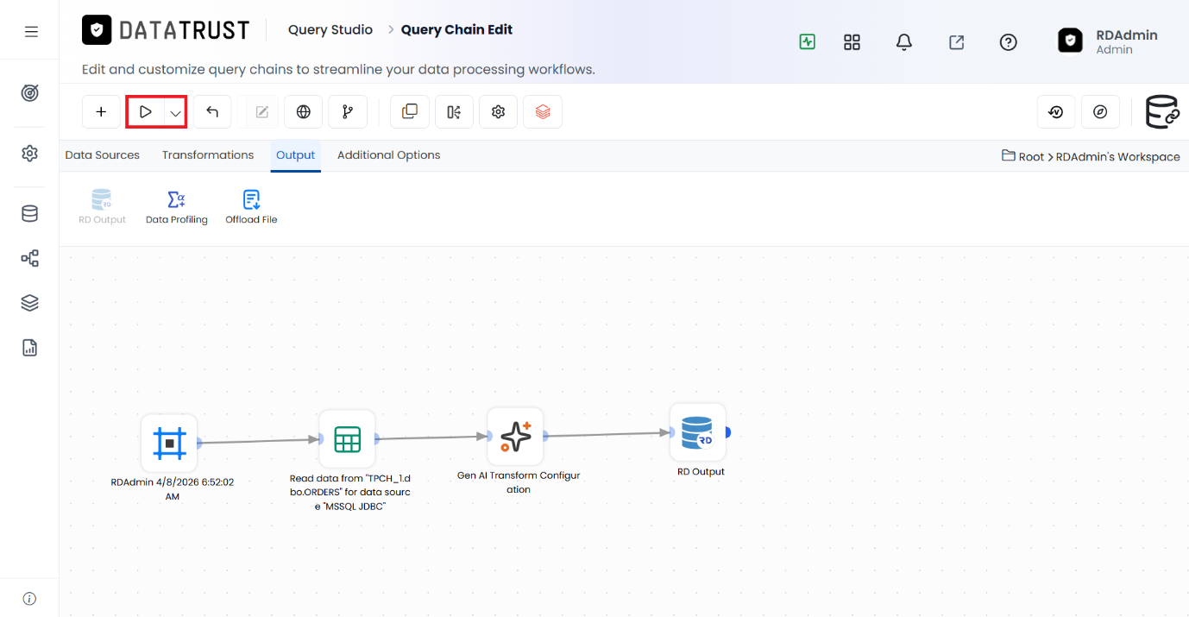Click the info icon in sidebar

coord(30,599)
